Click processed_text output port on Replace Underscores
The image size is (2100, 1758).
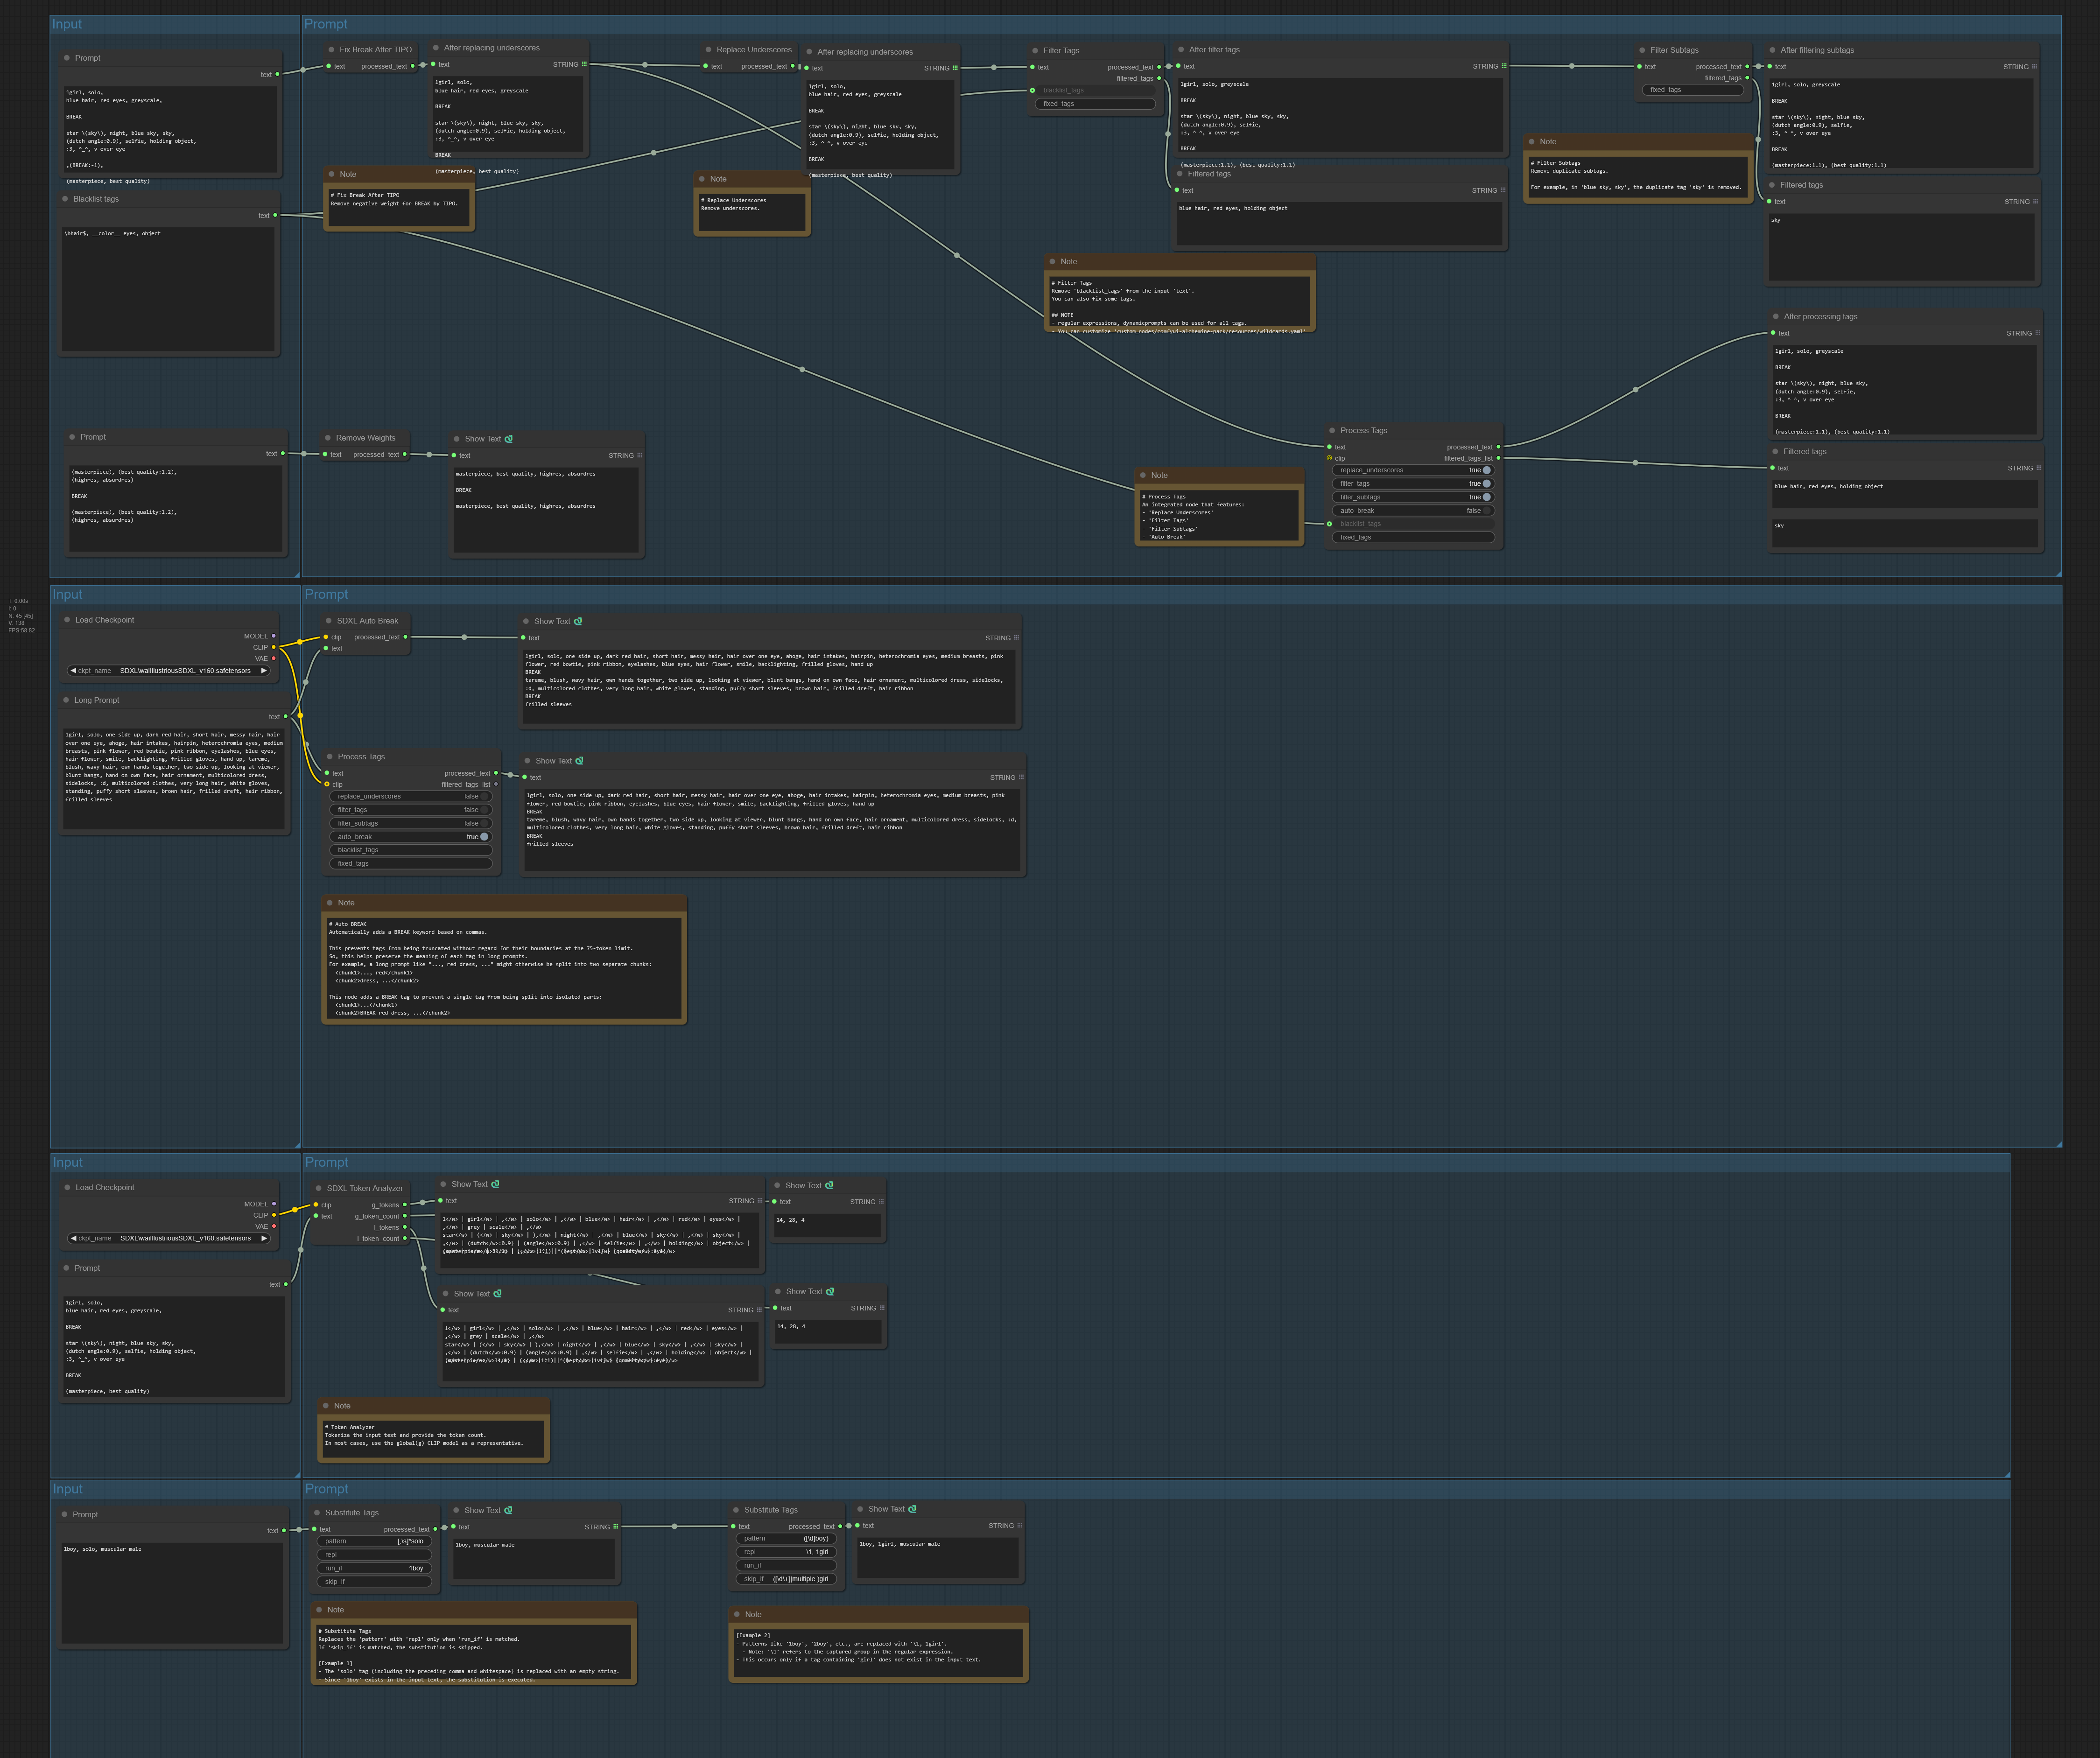click(x=793, y=66)
